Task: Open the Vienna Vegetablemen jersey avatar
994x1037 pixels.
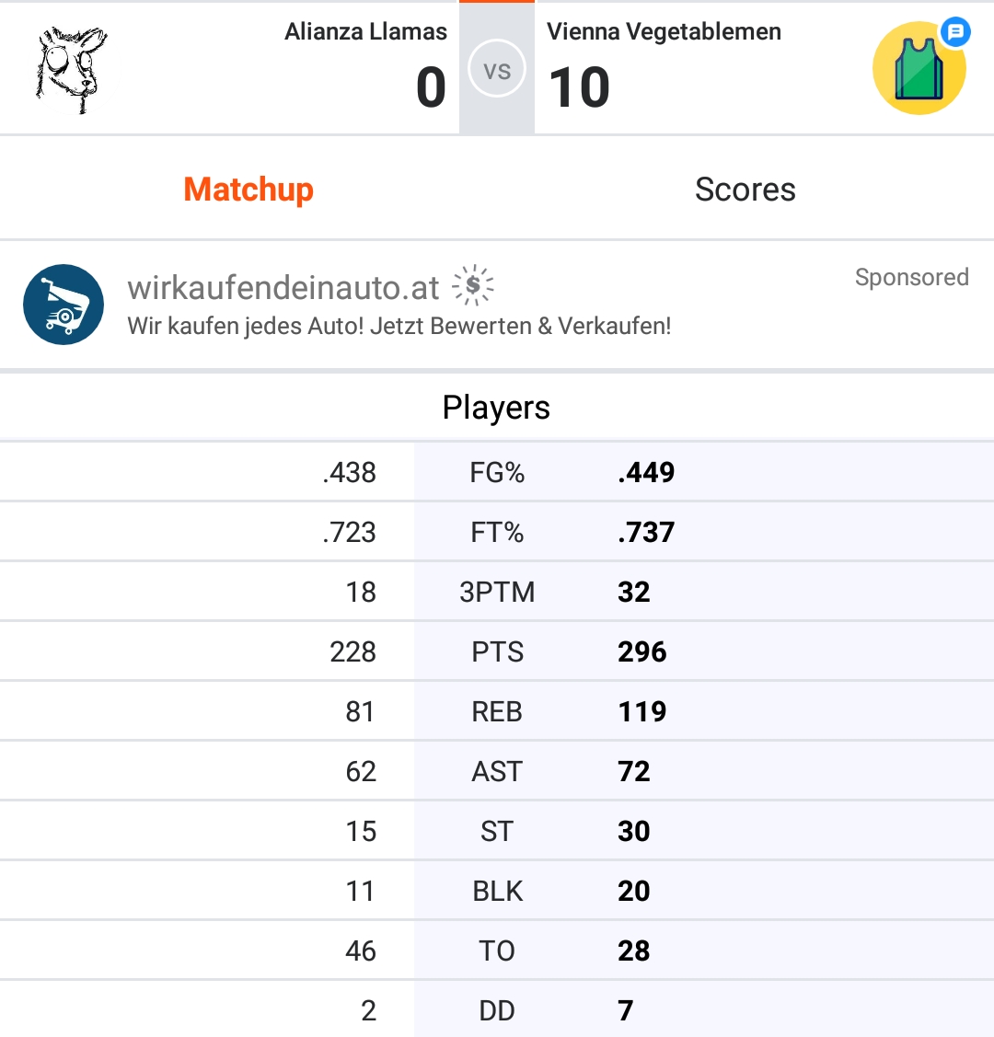Action: pyautogui.click(x=919, y=69)
